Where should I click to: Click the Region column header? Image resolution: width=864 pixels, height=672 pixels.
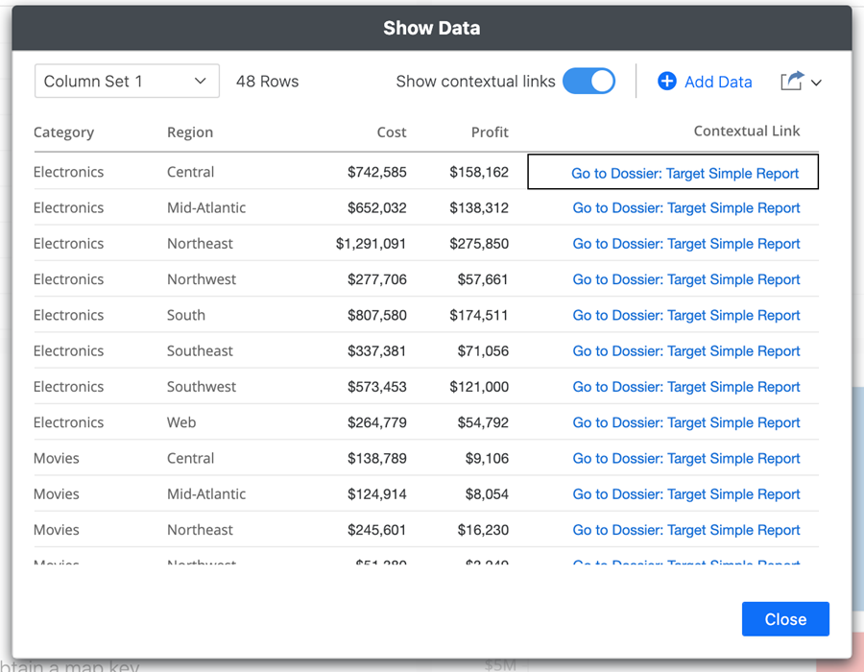[x=190, y=132]
